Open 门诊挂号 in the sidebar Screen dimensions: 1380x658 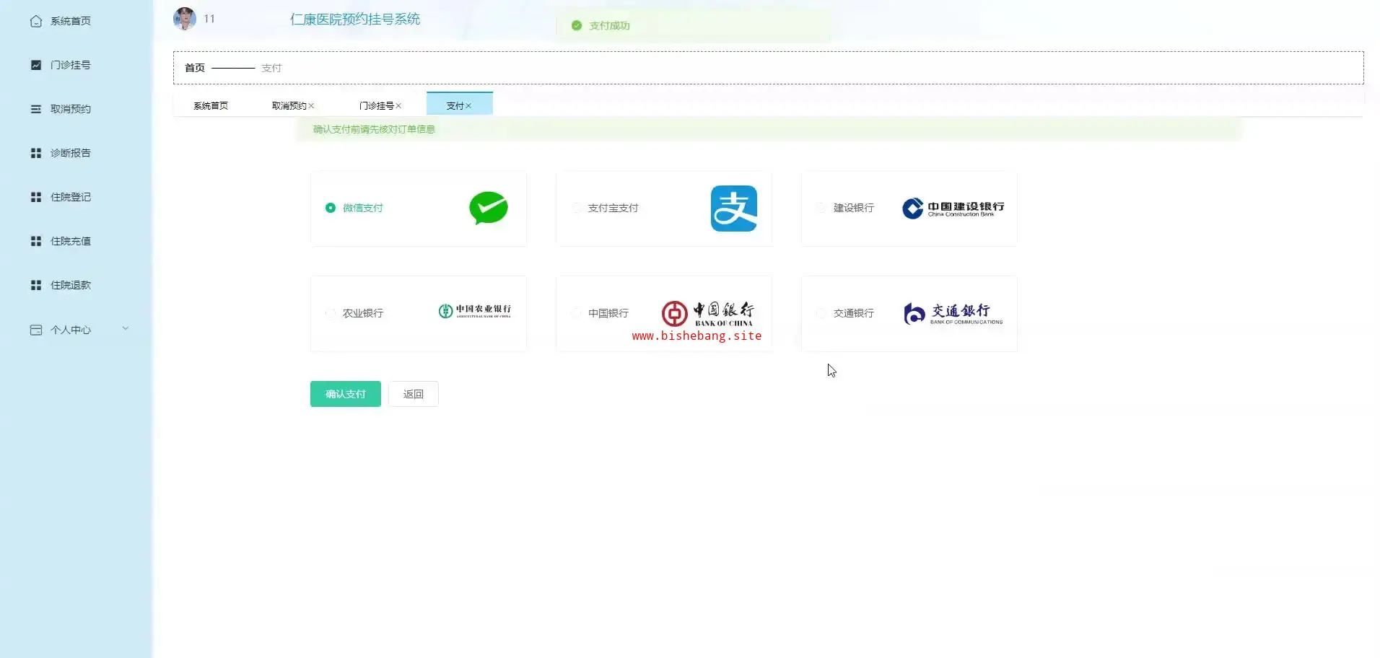(x=70, y=65)
